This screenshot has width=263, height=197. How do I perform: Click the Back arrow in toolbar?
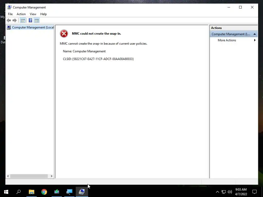coord(9,21)
